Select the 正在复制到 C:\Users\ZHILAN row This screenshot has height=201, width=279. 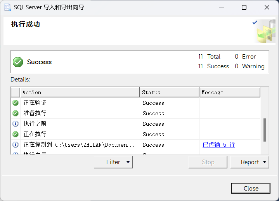[x=135, y=145]
